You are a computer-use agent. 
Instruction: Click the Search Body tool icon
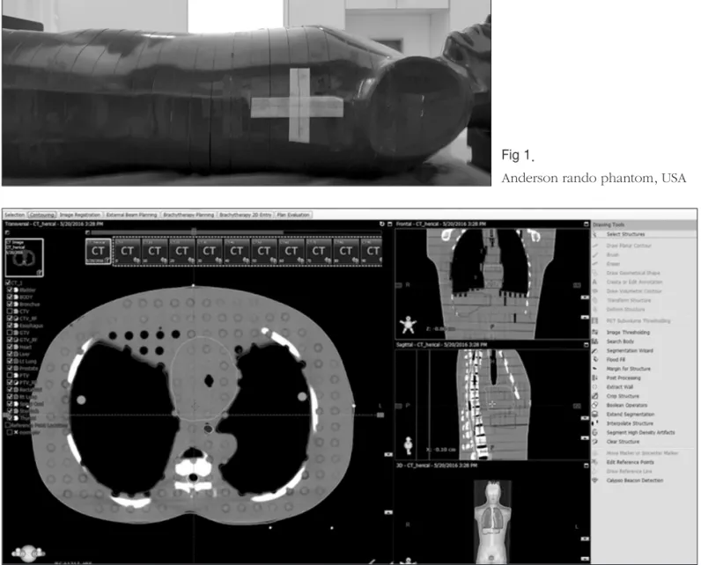tap(595, 341)
